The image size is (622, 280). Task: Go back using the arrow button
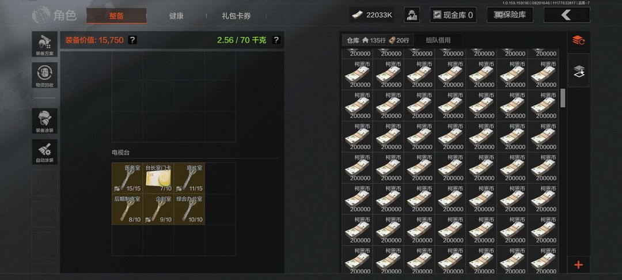pos(567,15)
